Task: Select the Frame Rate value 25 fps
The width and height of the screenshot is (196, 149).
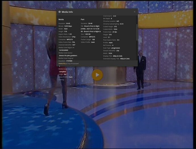Action: pyautogui.click(x=115, y=32)
